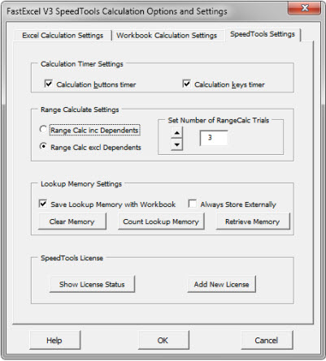
Task: Decrease RangeCalc trials with down arrow
Action: tap(177, 144)
